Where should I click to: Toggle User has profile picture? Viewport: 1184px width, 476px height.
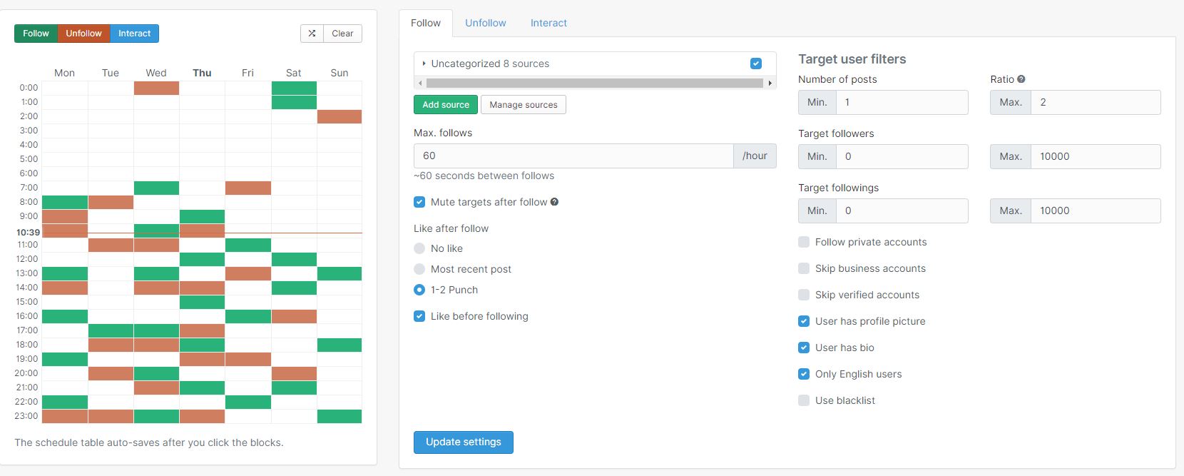tap(804, 321)
